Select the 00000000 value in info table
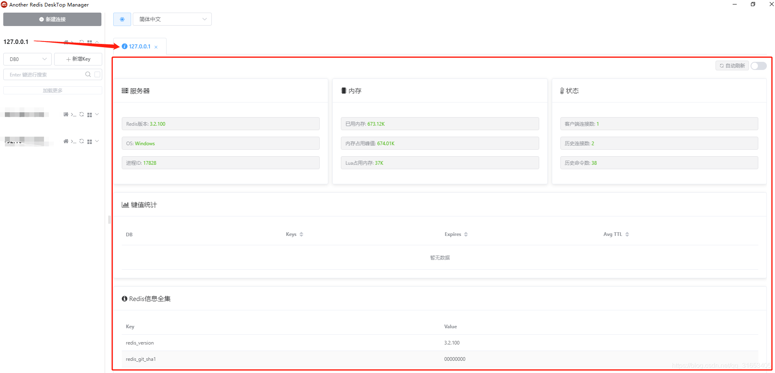775x373 pixels. pyautogui.click(x=454, y=359)
